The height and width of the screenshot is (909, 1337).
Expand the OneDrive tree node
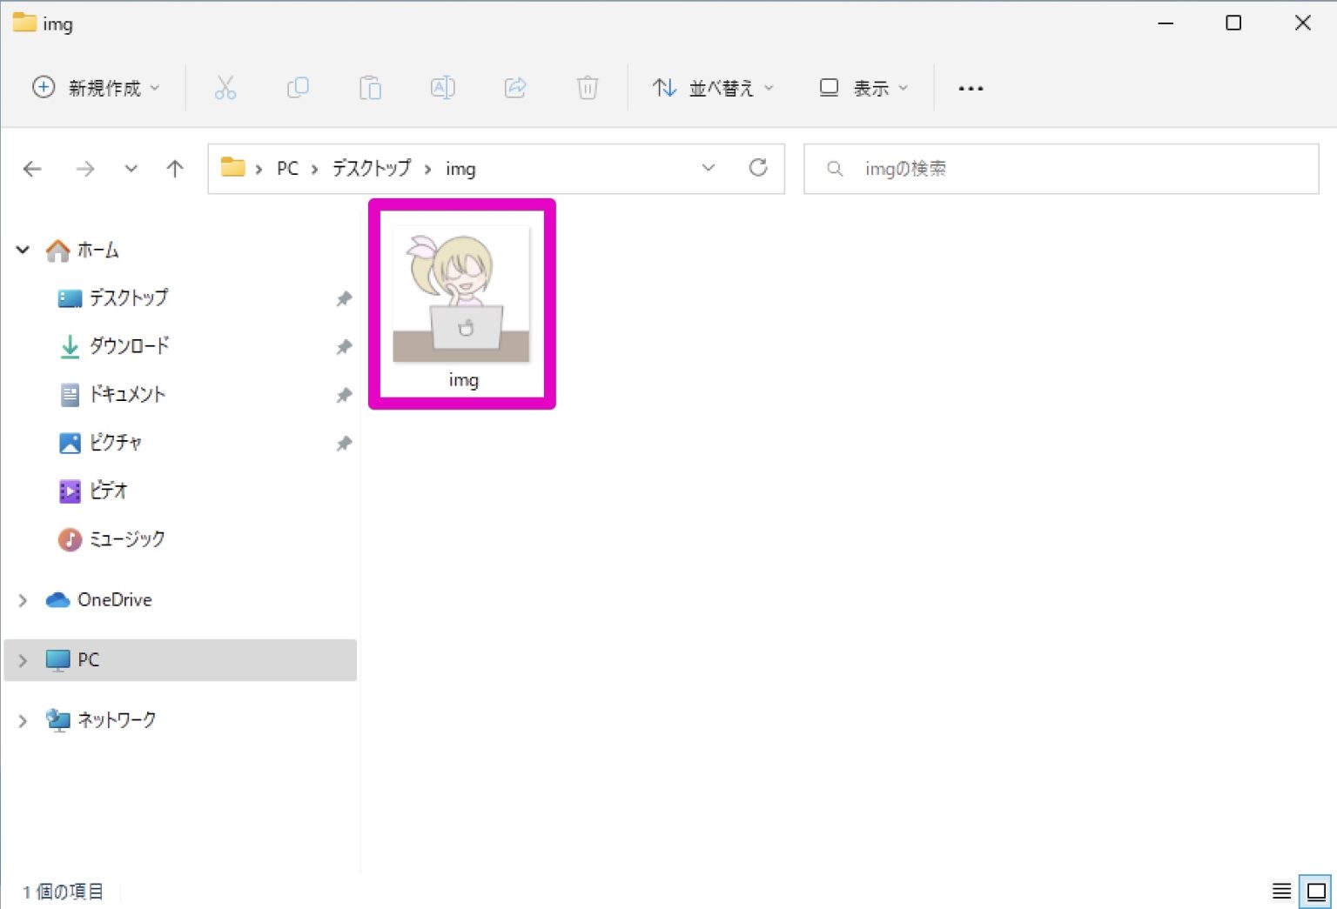(x=23, y=600)
